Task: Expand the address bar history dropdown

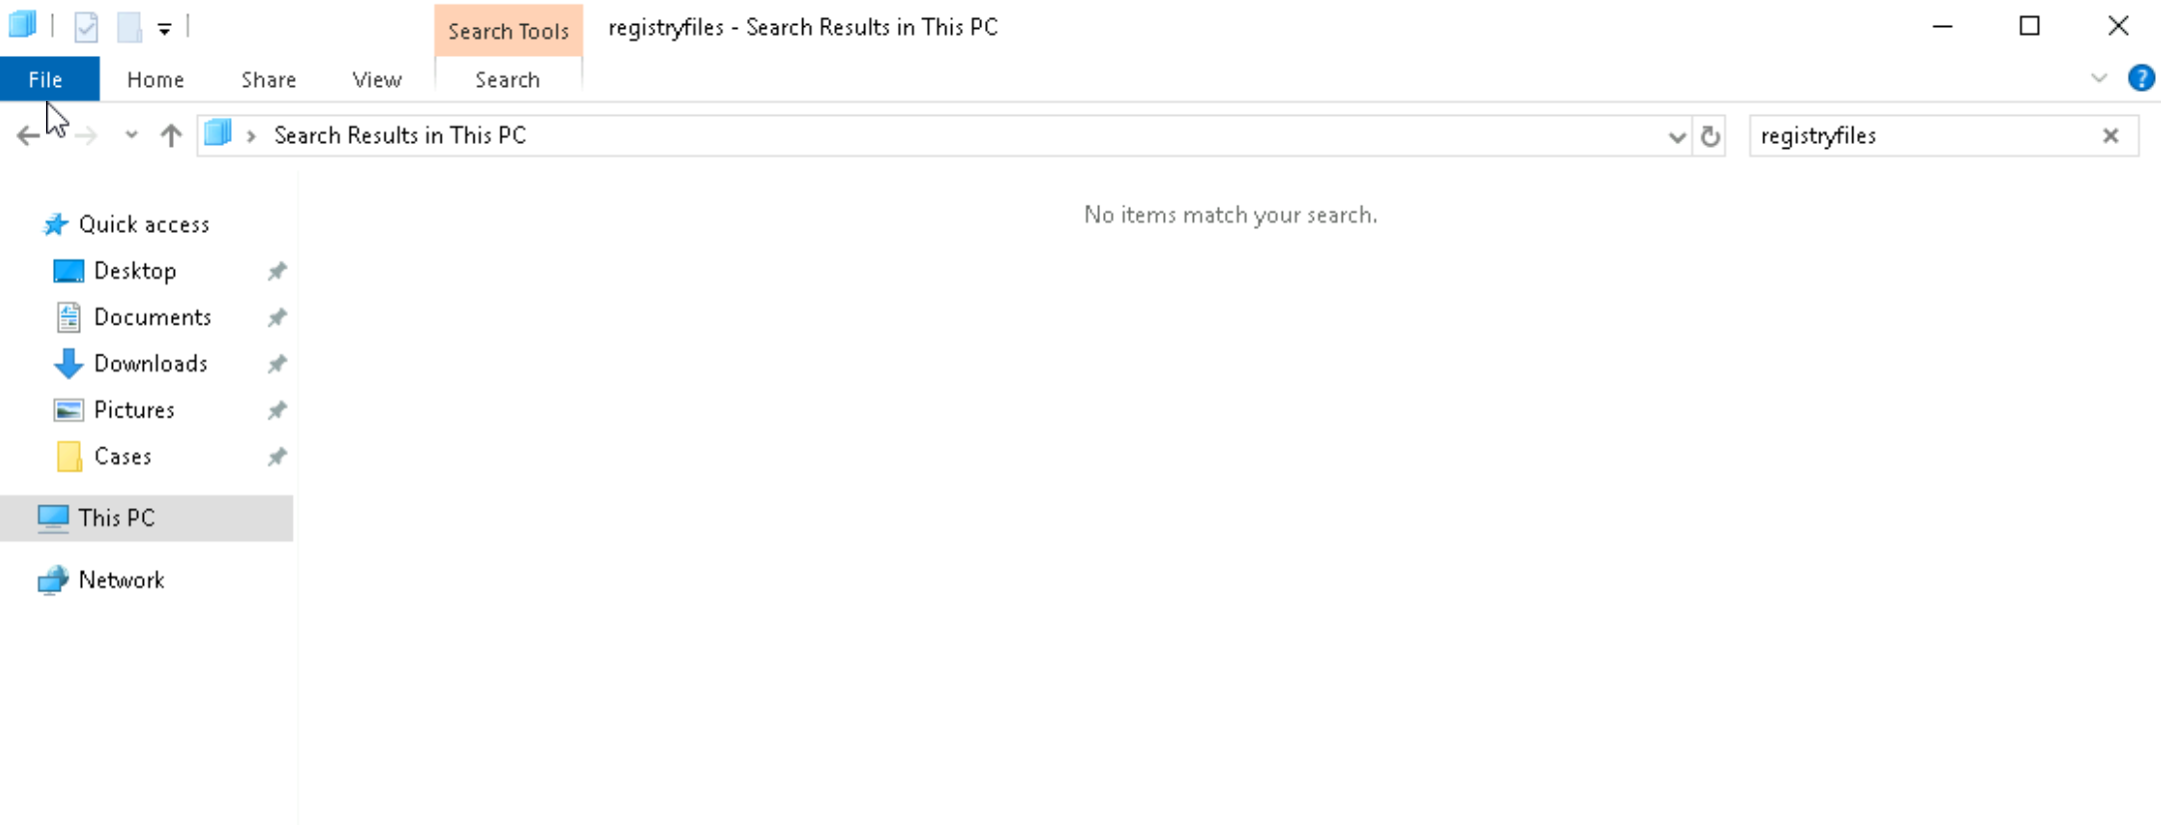Action: (x=1676, y=136)
